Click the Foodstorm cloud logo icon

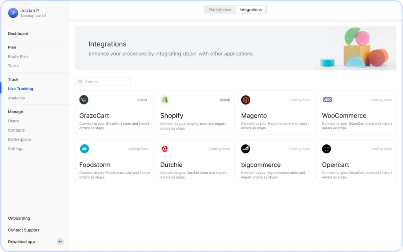pyautogui.click(x=84, y=149)
